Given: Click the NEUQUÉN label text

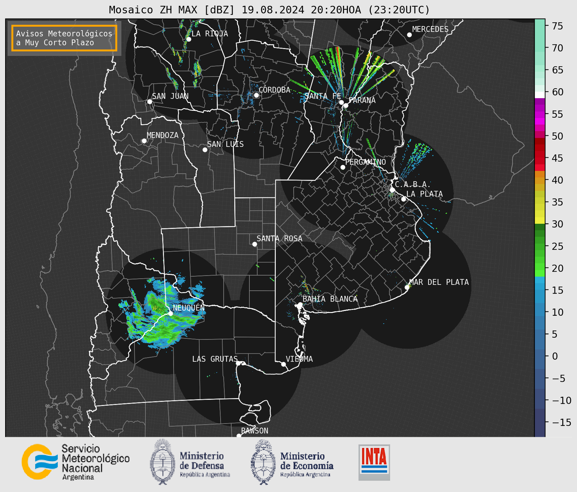Looking at the screenshot, I should tap(189, 308).
